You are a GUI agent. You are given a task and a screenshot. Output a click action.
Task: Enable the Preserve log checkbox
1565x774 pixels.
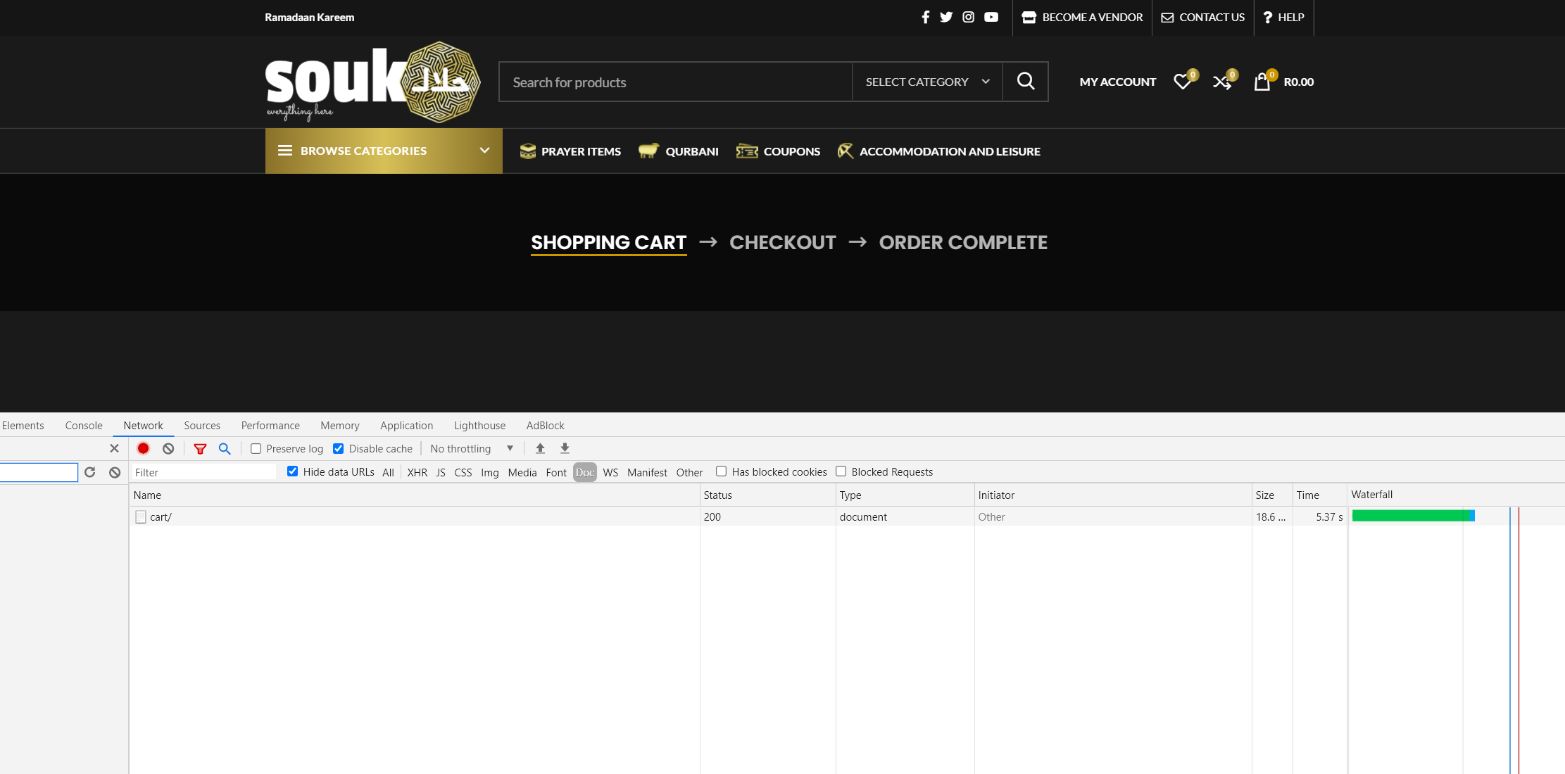(256, 448)
